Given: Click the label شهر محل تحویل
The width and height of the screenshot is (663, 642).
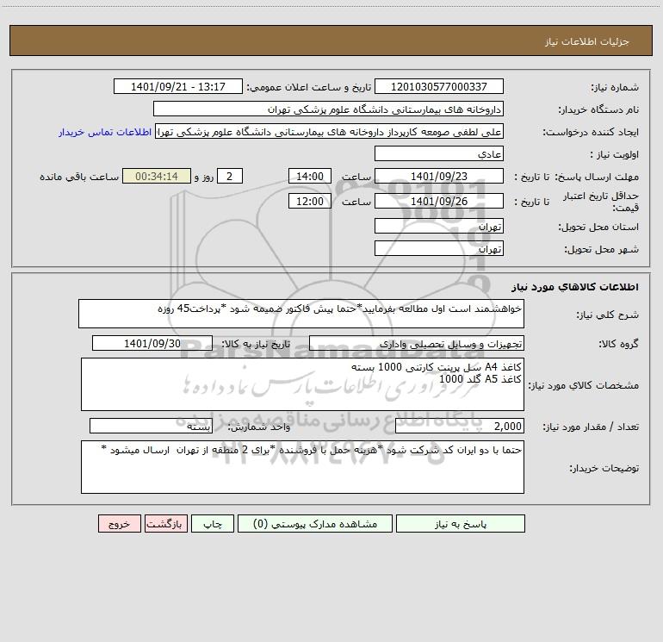Looking at the screenshot, I should point(601,250).
